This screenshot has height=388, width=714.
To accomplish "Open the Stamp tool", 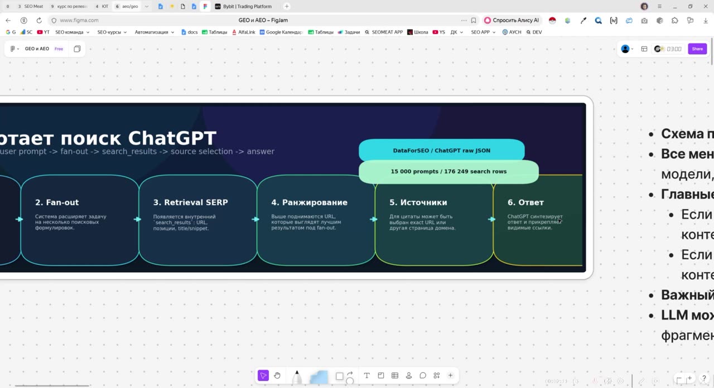I will click(x=409, y=376).
